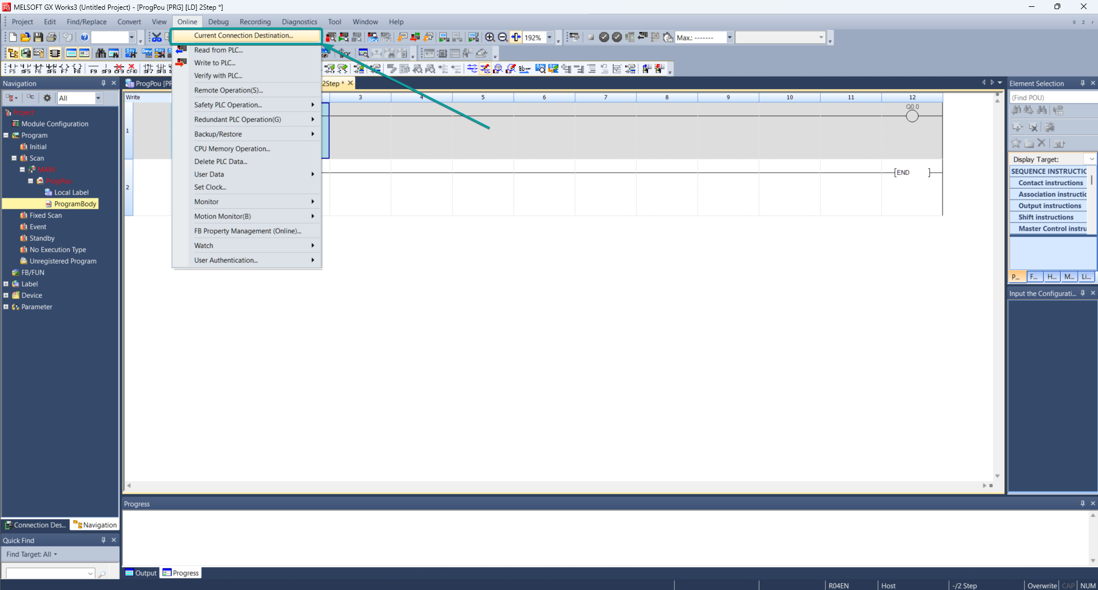Select Output instructions in Element Selection
Screen dimensions: 1098x590
1049,206
